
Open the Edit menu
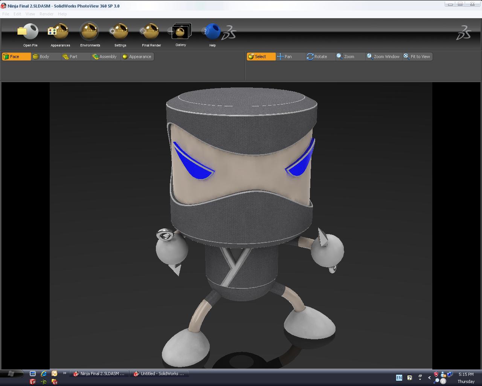coord(17,14)
